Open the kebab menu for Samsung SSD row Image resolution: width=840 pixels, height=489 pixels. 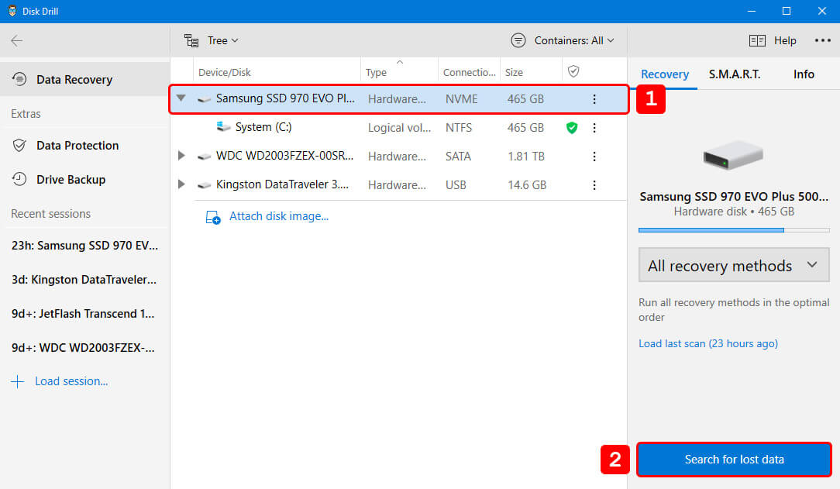tap(594, 99)
